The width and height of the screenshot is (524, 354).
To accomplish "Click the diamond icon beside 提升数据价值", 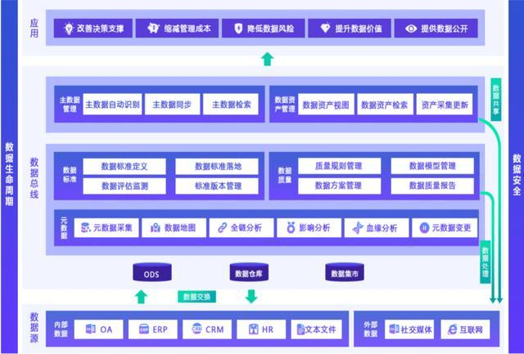I will pos(325,29).
